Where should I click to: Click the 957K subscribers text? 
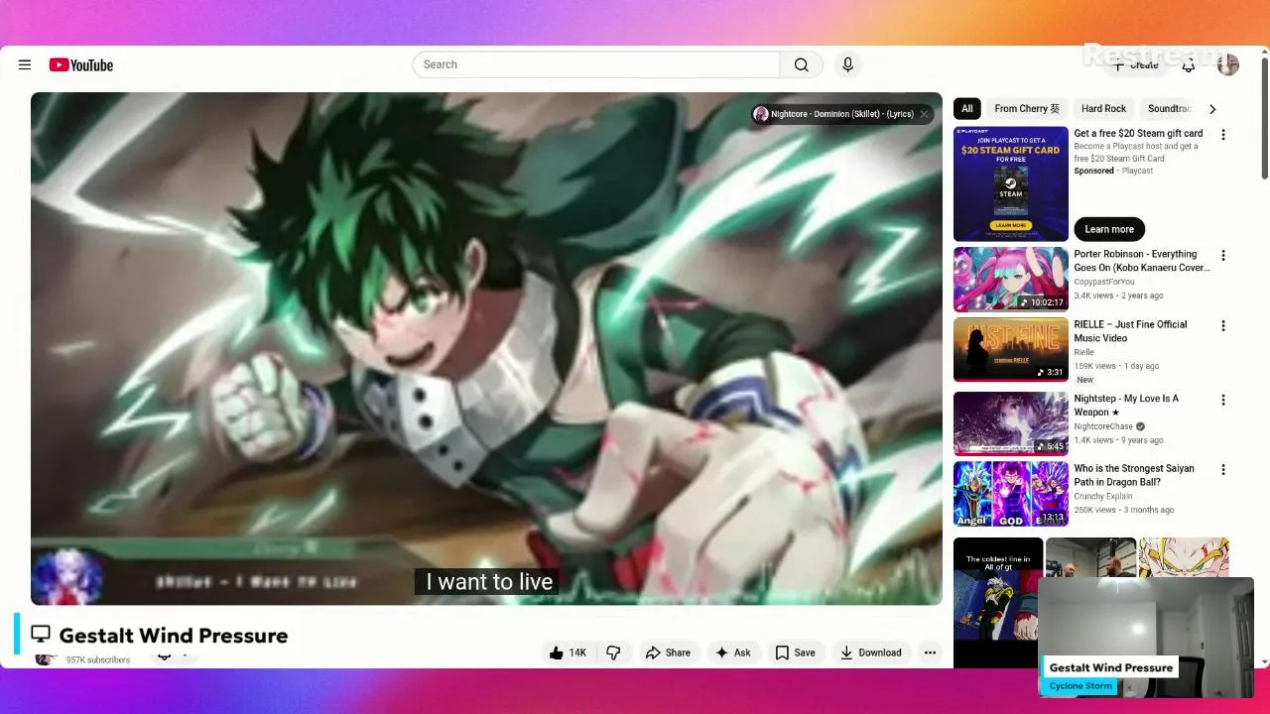click(x=98, y=659)
